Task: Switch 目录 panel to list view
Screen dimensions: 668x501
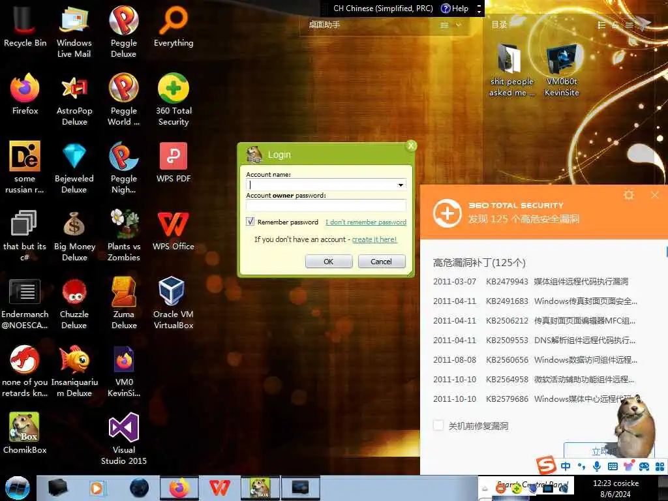Action: point(601,25)
